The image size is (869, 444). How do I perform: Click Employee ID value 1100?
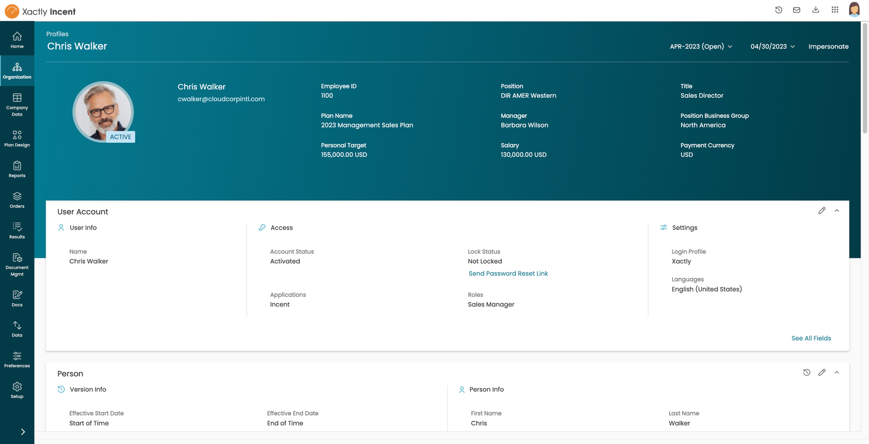click(x=327, y=96)
